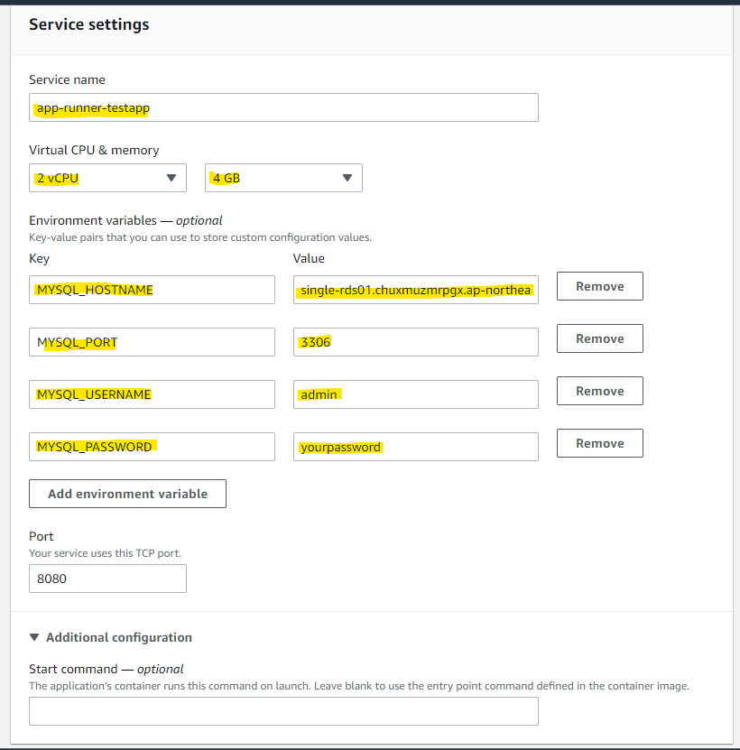
Task: Click the MYSQL_HOSTNAME value field
Action: click(415, 290)
